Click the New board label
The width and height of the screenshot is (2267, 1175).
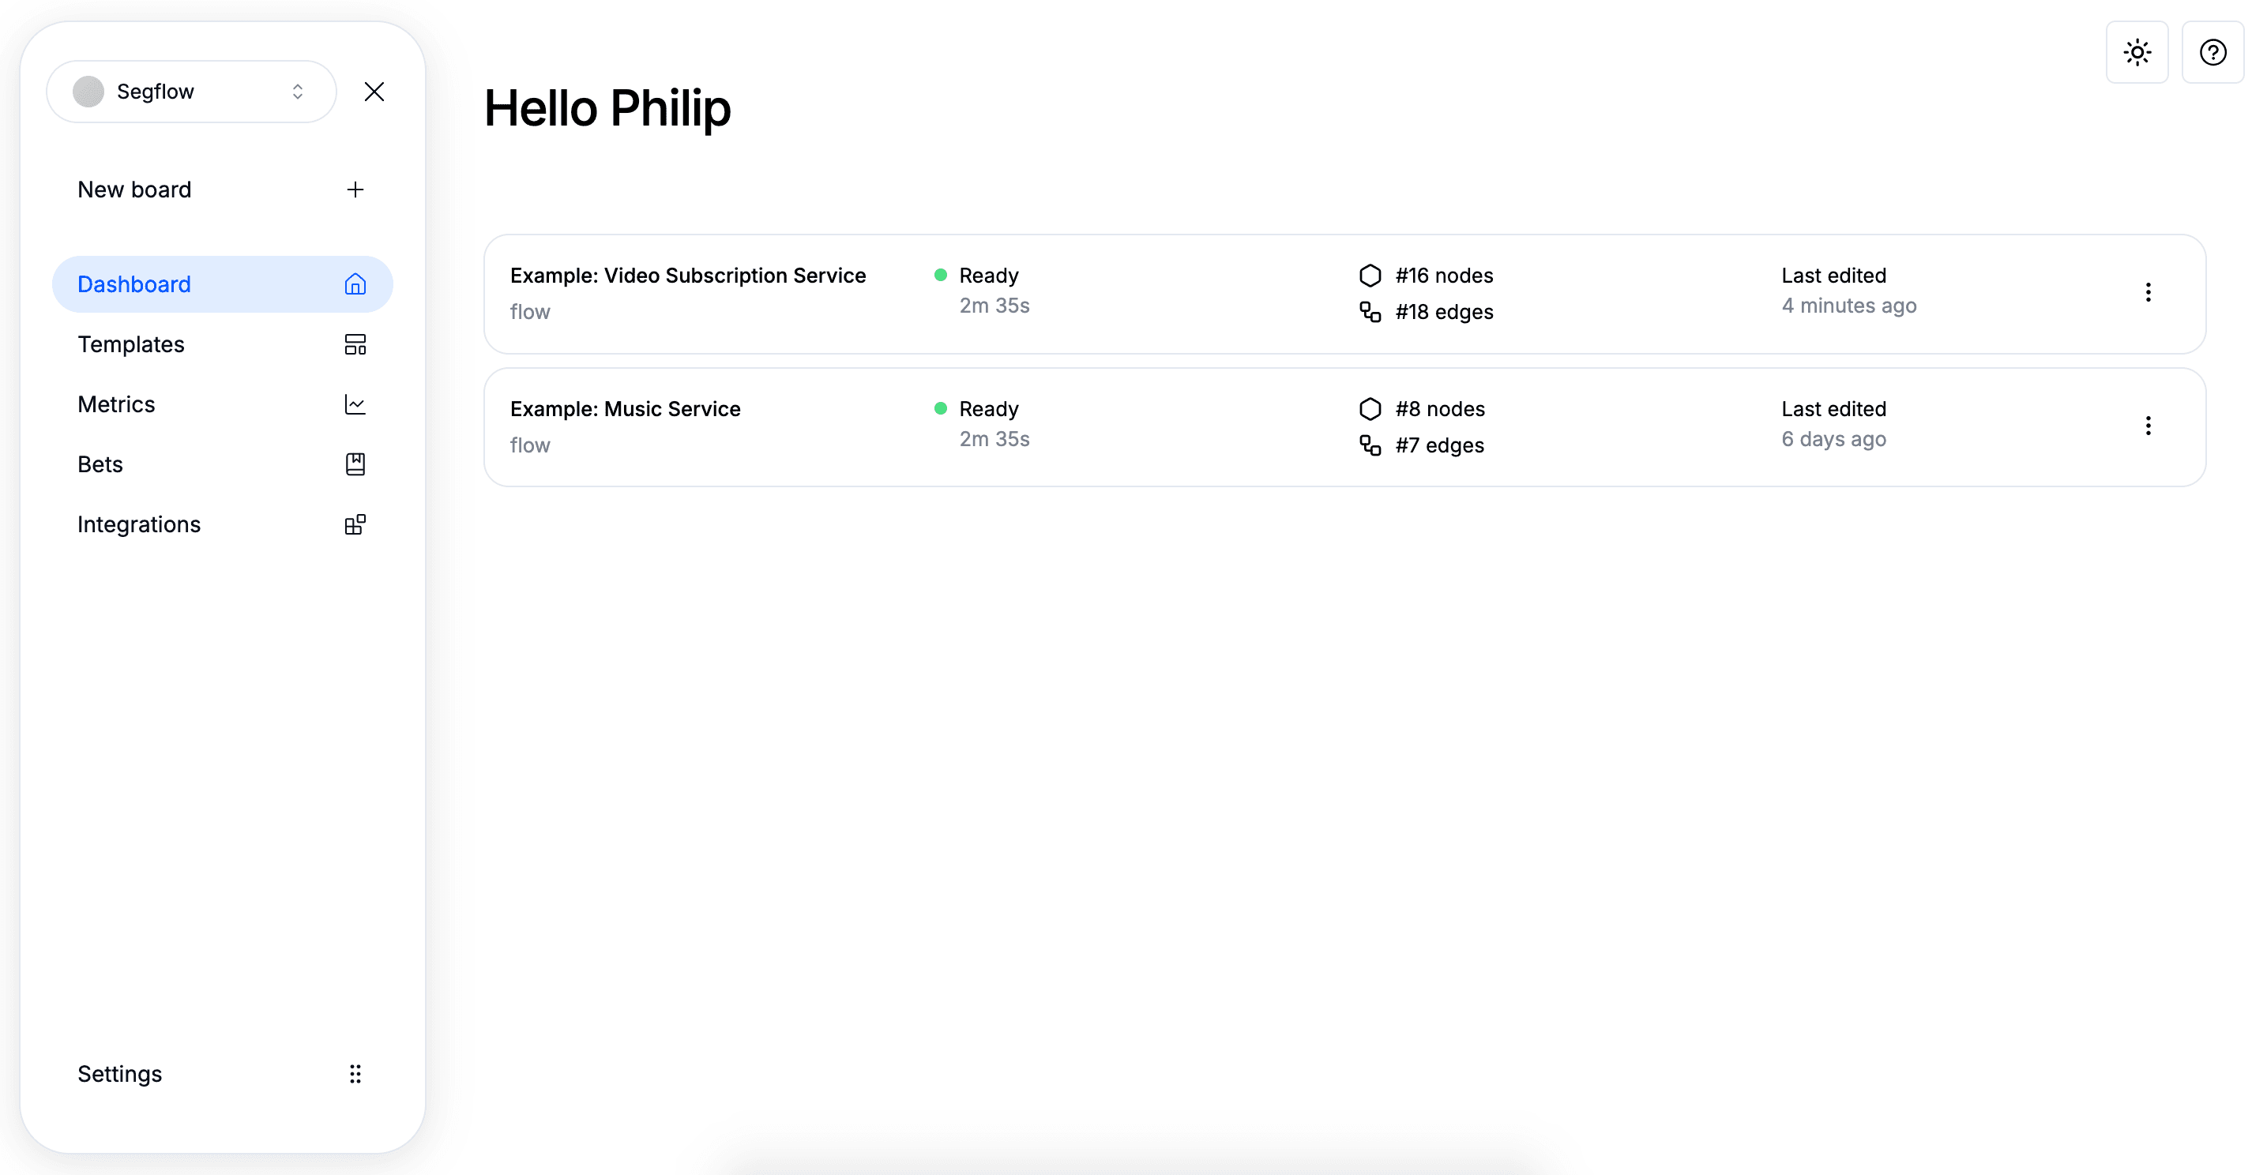click(x=134, y=190)
